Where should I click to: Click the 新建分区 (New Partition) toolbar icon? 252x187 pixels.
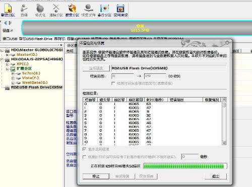click(x=8, y=10)
